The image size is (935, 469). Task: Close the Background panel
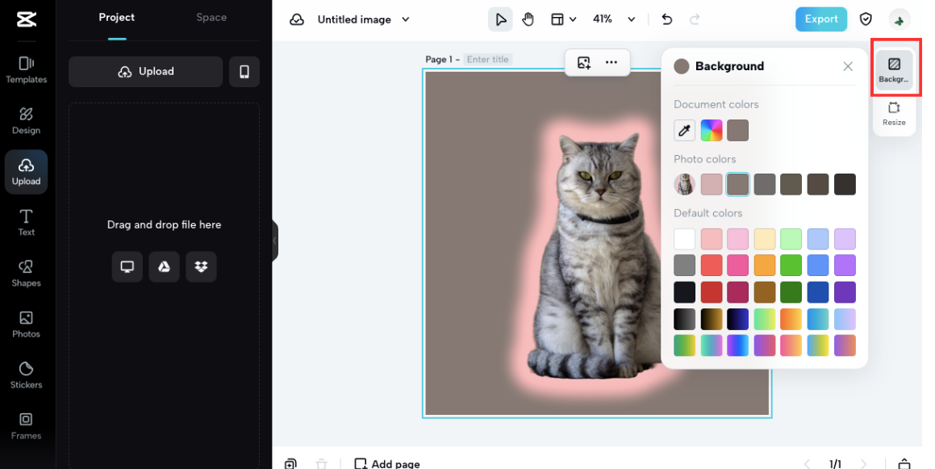(848, 66)
